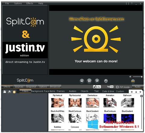145x133 pixels.
Task: Switch to the Effects tab
Action: point(7,87)
